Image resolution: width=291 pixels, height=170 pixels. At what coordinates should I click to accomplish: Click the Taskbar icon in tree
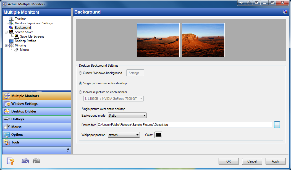11,19
